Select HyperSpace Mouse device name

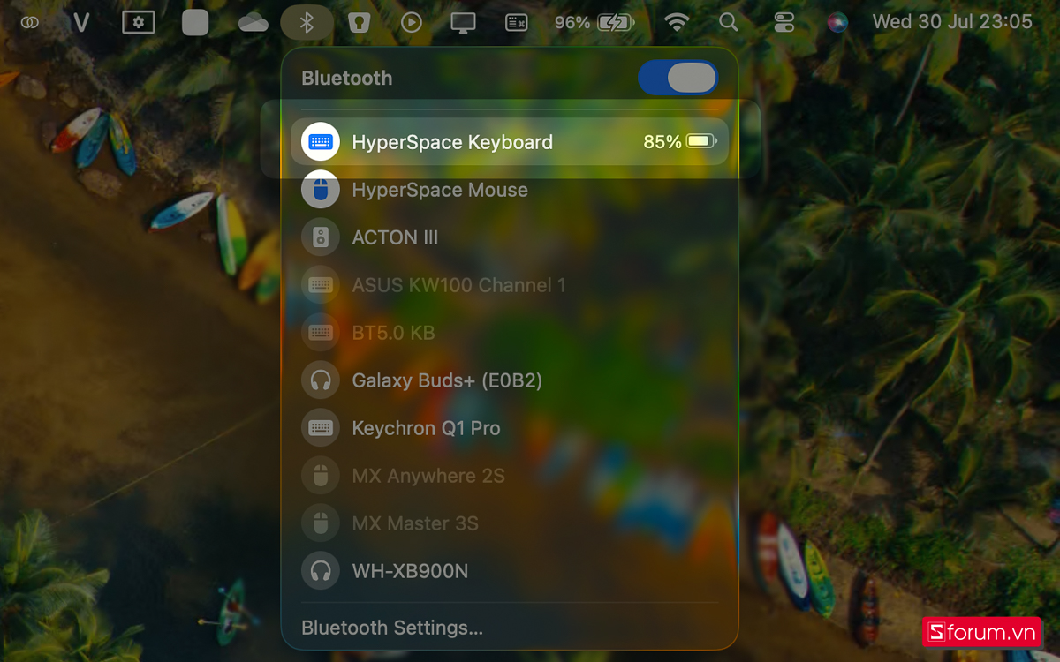(x=440, y=190)
